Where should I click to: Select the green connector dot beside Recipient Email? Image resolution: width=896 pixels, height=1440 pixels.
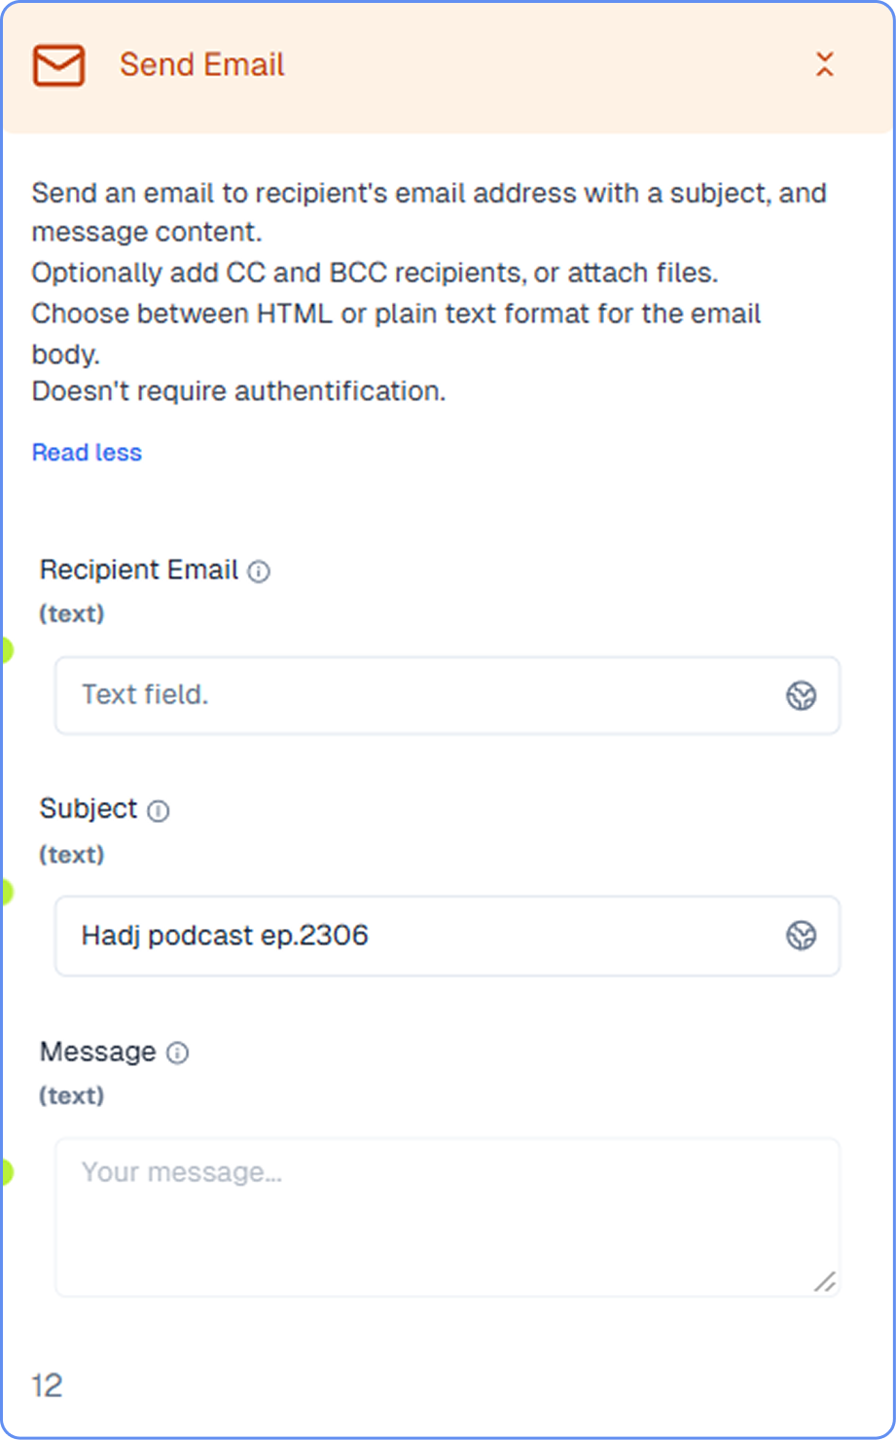click(x=6, y=649)
